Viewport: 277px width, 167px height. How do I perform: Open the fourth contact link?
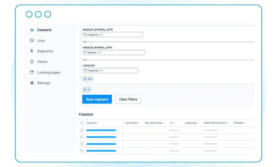[x=101, y=150]
